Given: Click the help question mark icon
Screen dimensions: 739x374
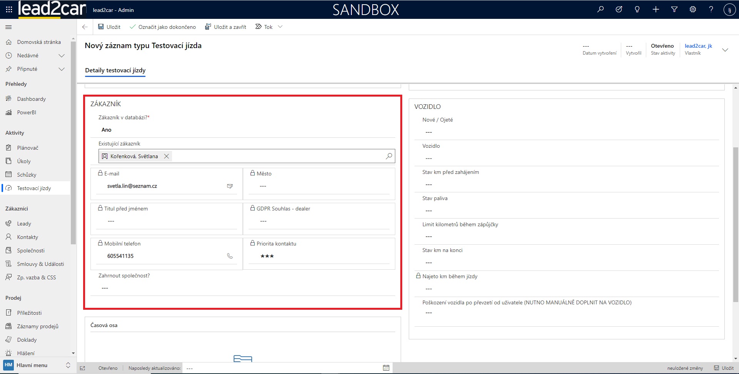Looking at the screenshot, I should 711,10.
